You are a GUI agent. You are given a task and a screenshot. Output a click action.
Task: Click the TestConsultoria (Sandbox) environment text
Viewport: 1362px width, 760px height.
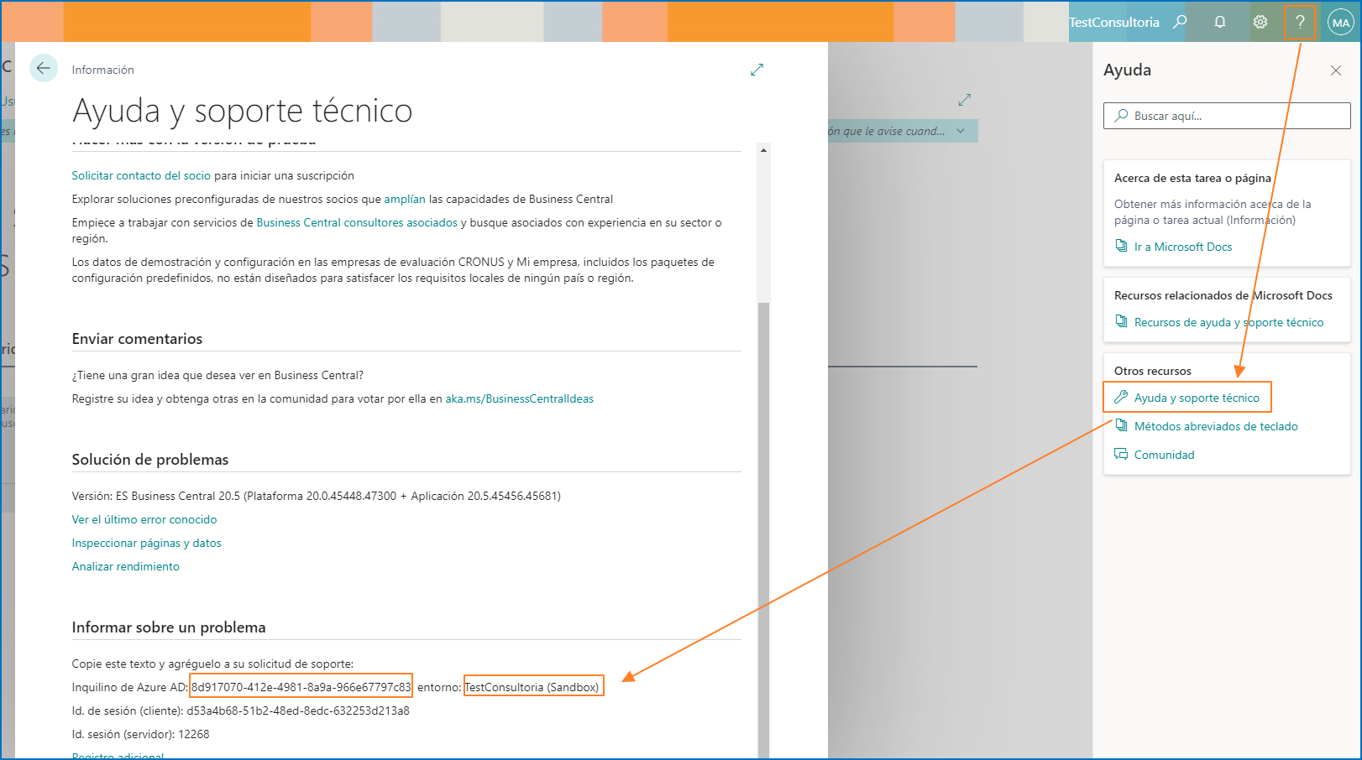532,687
